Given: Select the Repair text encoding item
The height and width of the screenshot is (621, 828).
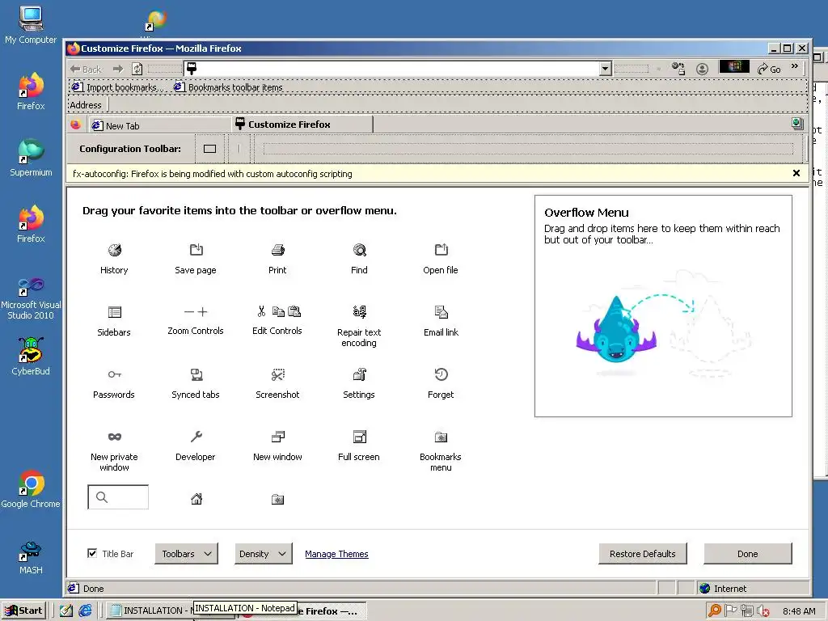Looking at the screenshot, I should [x=359, y=327].
